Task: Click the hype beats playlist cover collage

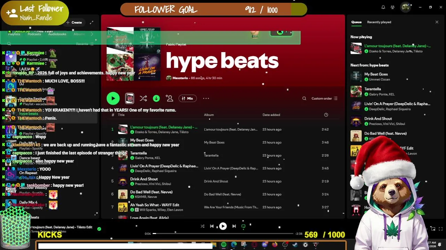Action: click(133, 54)
